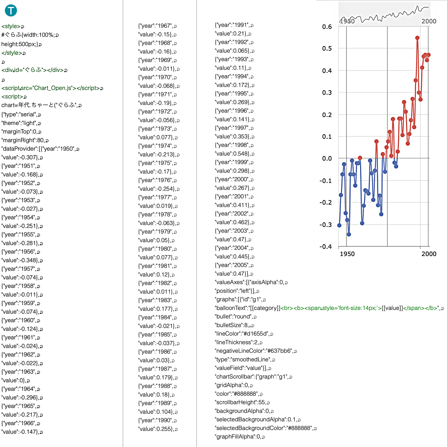Screen dimensions: 447x447
Task: Click the "graphFillAlpha":0 line
Action: 240,437
